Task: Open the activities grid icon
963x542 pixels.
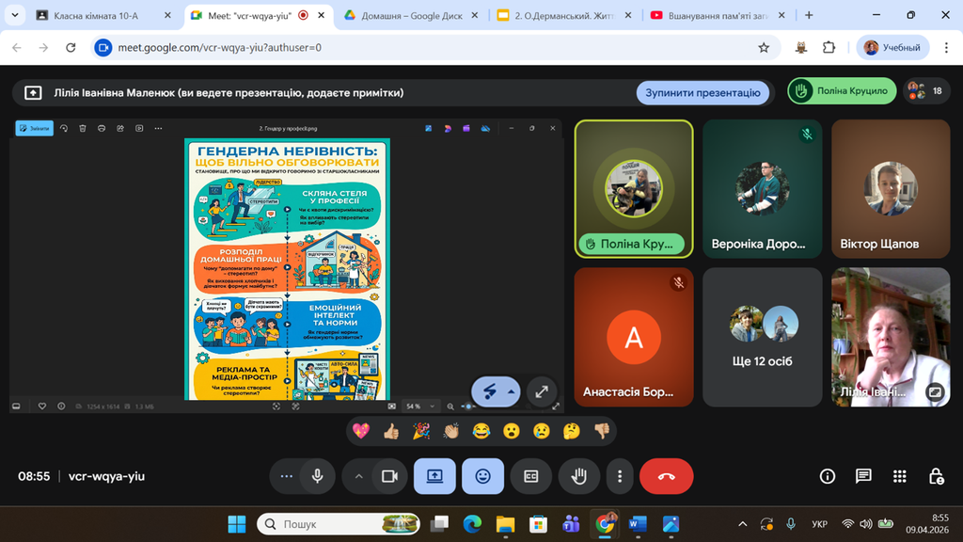Action: click(899, 476)
